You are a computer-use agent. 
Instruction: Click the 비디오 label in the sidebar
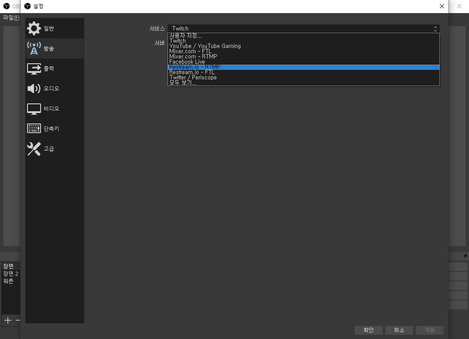pos(51,109)
